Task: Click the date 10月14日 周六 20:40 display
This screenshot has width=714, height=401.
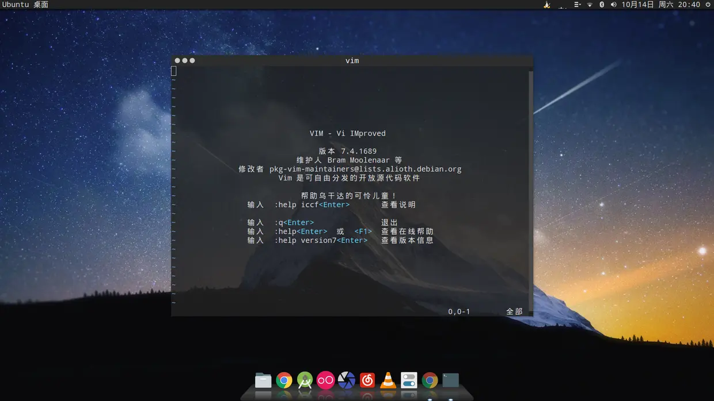Action: coord(661,5)
